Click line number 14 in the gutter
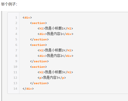This screenshot has width=128, height=101. tap(15, 89)
